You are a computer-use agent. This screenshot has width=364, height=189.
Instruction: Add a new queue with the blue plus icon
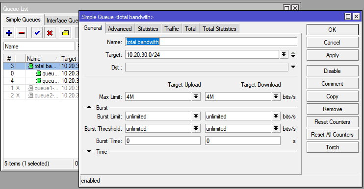coord(9,33)
